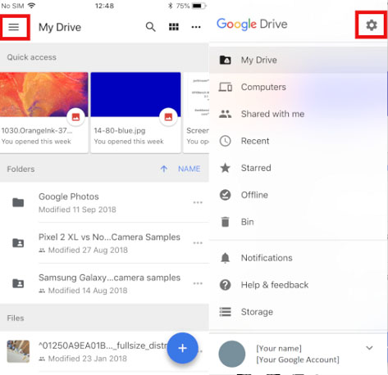
Task: Click the Recent clock icon
Action: (x=226, y=141)
